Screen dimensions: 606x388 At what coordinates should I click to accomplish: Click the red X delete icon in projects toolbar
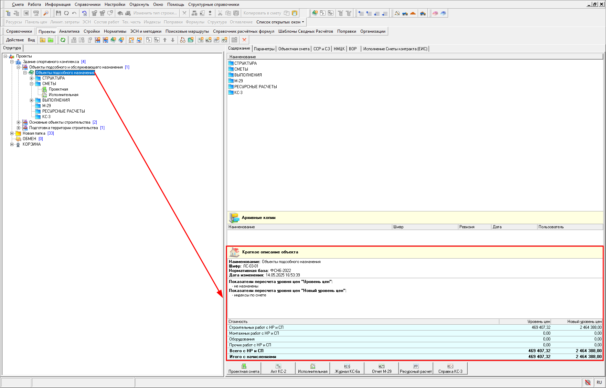click(x=244, y=40)
